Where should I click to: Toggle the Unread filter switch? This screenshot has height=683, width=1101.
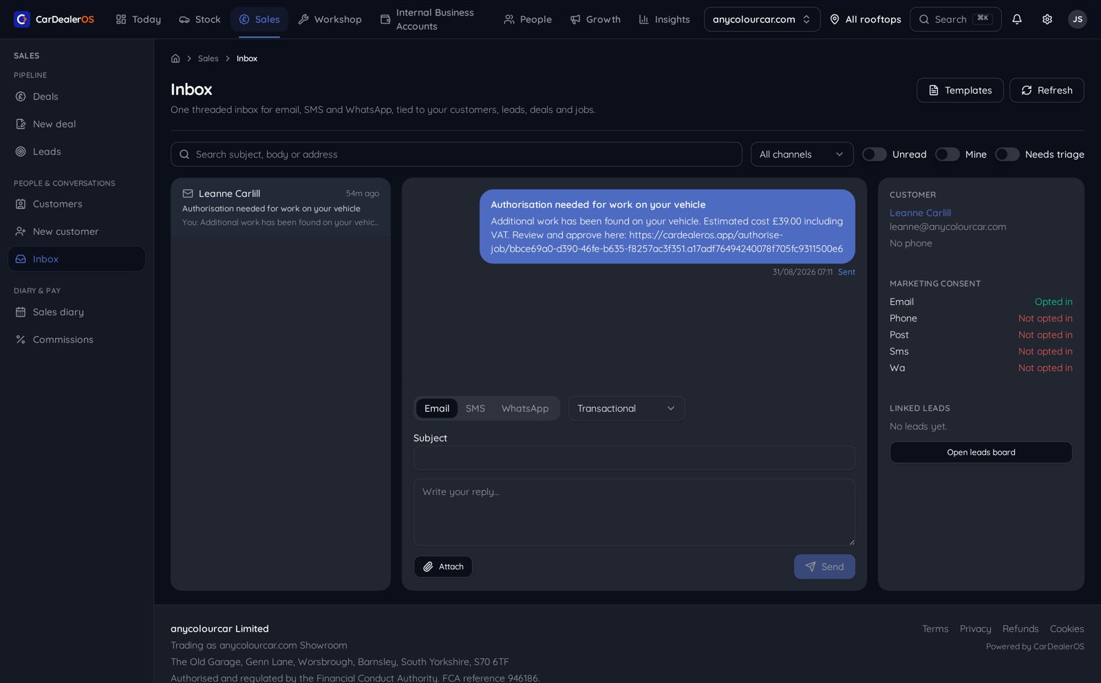point(875,154)
